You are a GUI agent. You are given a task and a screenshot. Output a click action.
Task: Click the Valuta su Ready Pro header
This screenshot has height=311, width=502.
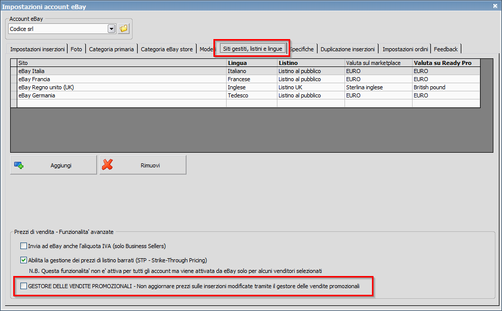tap(446, 63)
